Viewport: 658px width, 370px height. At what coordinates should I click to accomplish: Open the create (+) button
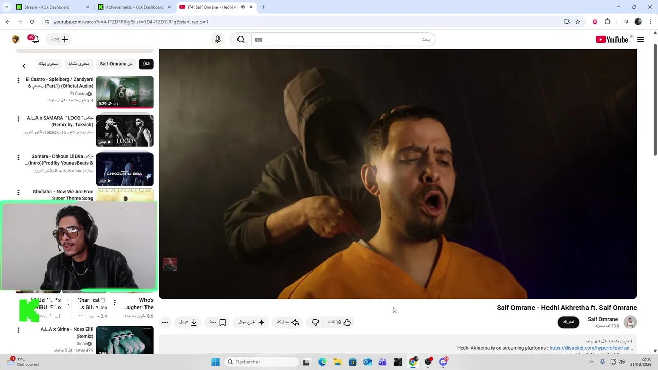pyautogui.click(x=59, y=39)
